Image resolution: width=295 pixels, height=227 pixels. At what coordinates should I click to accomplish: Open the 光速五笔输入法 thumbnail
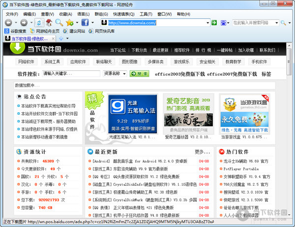pyautogui.click(x=133, y=114)
